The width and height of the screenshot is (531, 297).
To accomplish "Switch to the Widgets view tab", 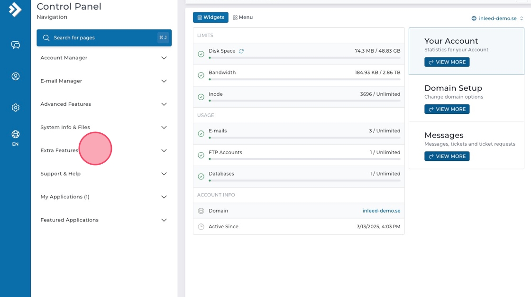I will point(211,18).
